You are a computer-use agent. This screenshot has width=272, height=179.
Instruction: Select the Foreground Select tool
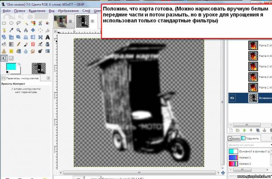[x=47, y=23]
